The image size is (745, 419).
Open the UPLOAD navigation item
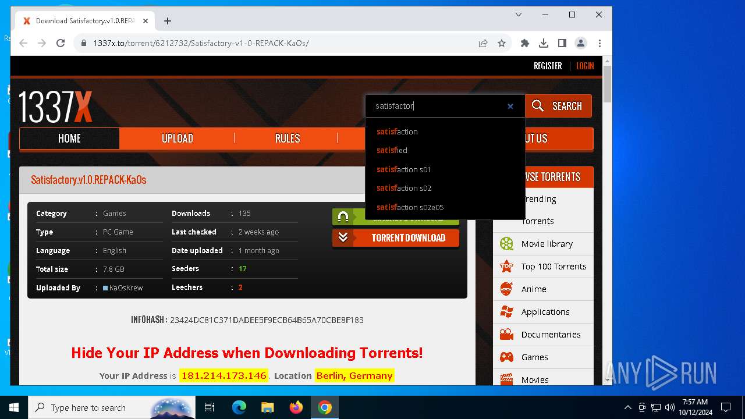(178, 139)
